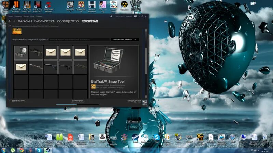Open the Recycle Bin on the desktop
The image size is (273, 153).
tap(265, 138)
